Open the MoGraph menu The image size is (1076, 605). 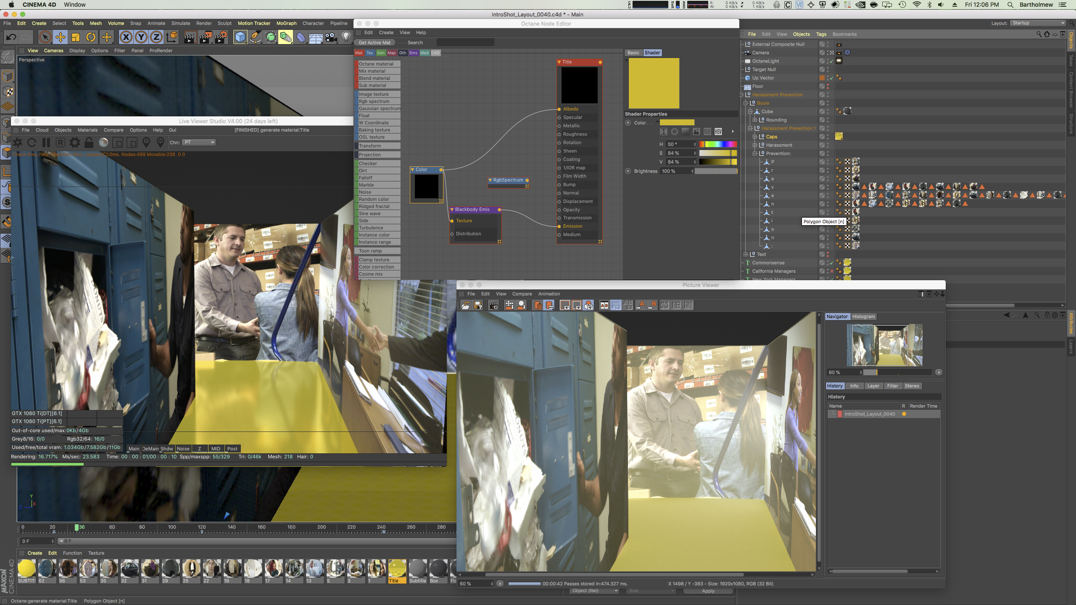pos(286,23)
